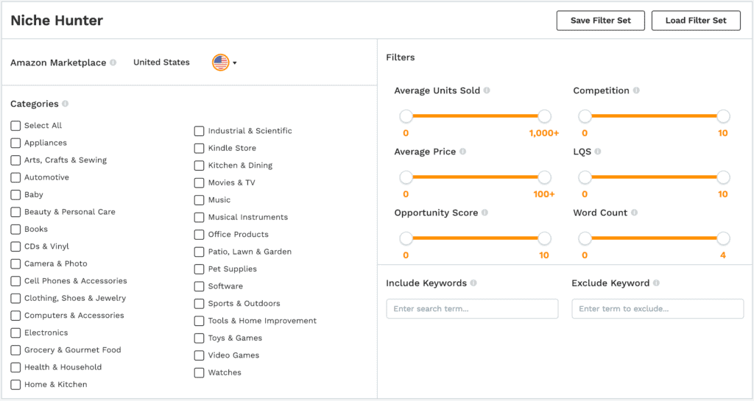The height and width of the screenshot is (401, 754).
Task: Tick the Kindle Store checkbox
Action: (x=199, y=149)
